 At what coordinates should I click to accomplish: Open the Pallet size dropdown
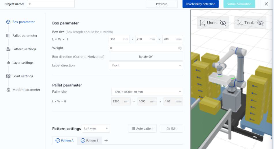pos(147,92)
